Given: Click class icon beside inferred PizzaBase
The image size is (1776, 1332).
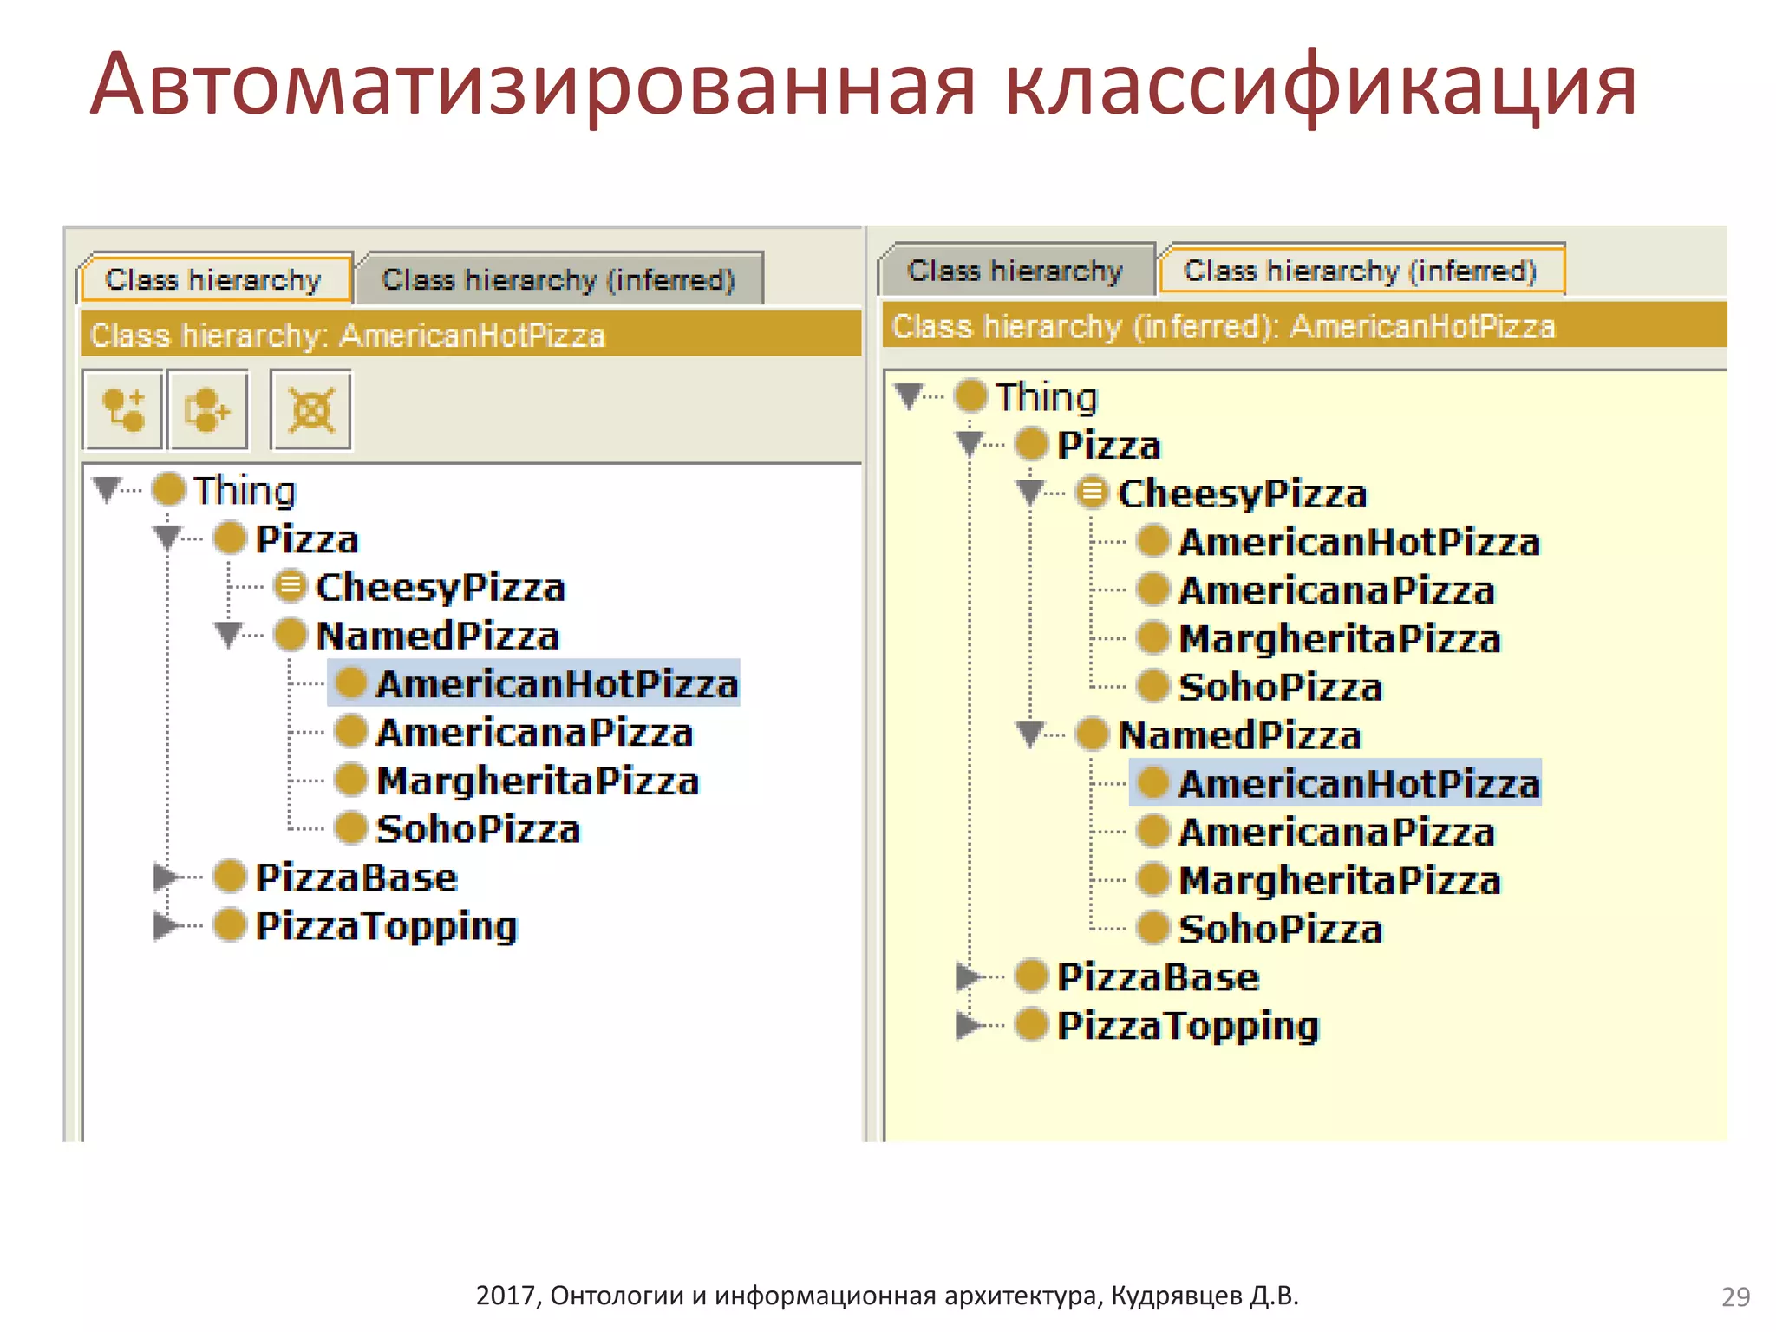Looking at the screenshot, I should click(1032, 976).
